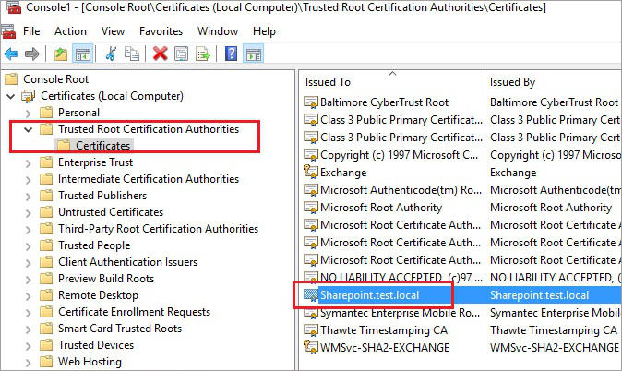
Task: Select Certificate Enrollment Requests tree item
Action: click(134, 312)
